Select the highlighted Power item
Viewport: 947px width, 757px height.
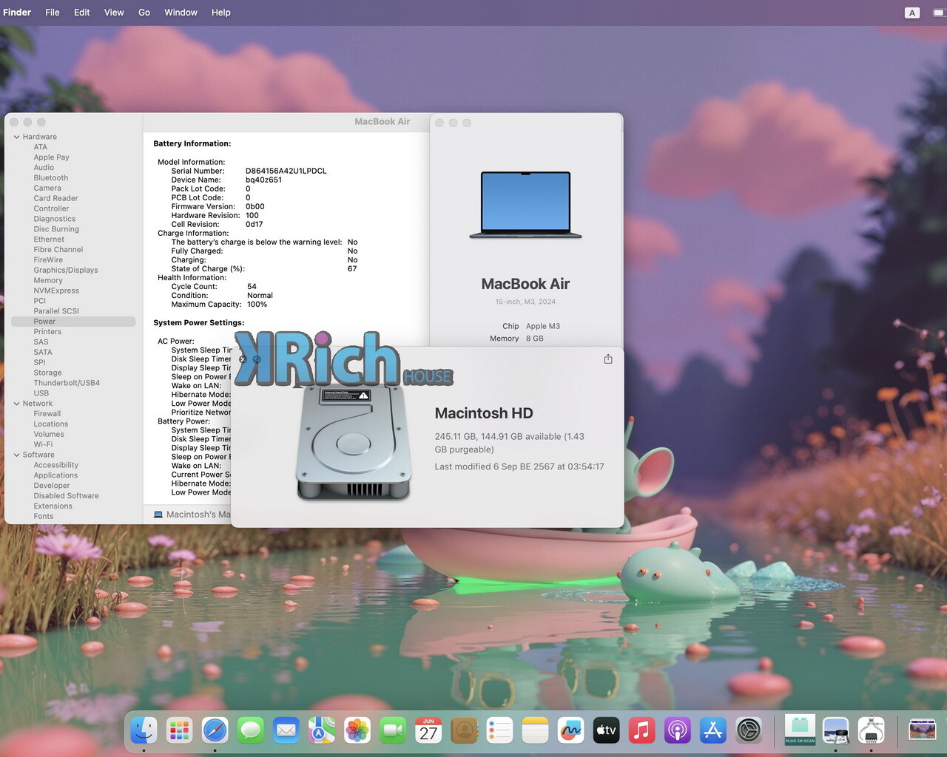tap(73, 322)
